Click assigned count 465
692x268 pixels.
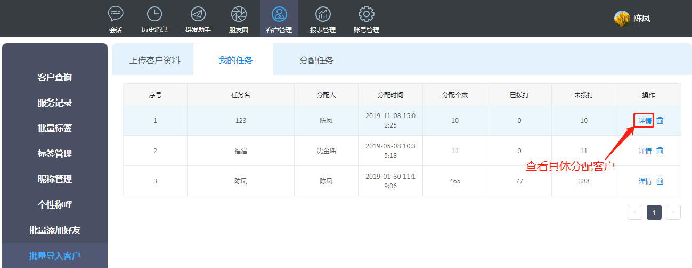tap(455, 181)
